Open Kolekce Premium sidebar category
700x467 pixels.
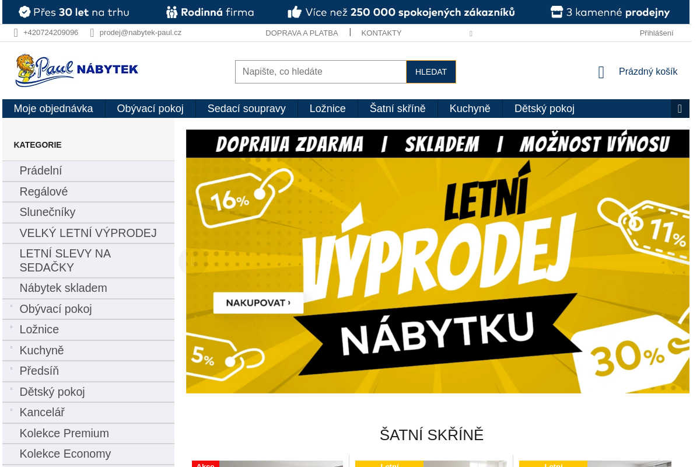pos(88,434)
